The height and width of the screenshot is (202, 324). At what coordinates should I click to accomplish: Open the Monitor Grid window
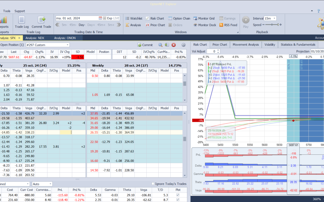tap(204, 18)
